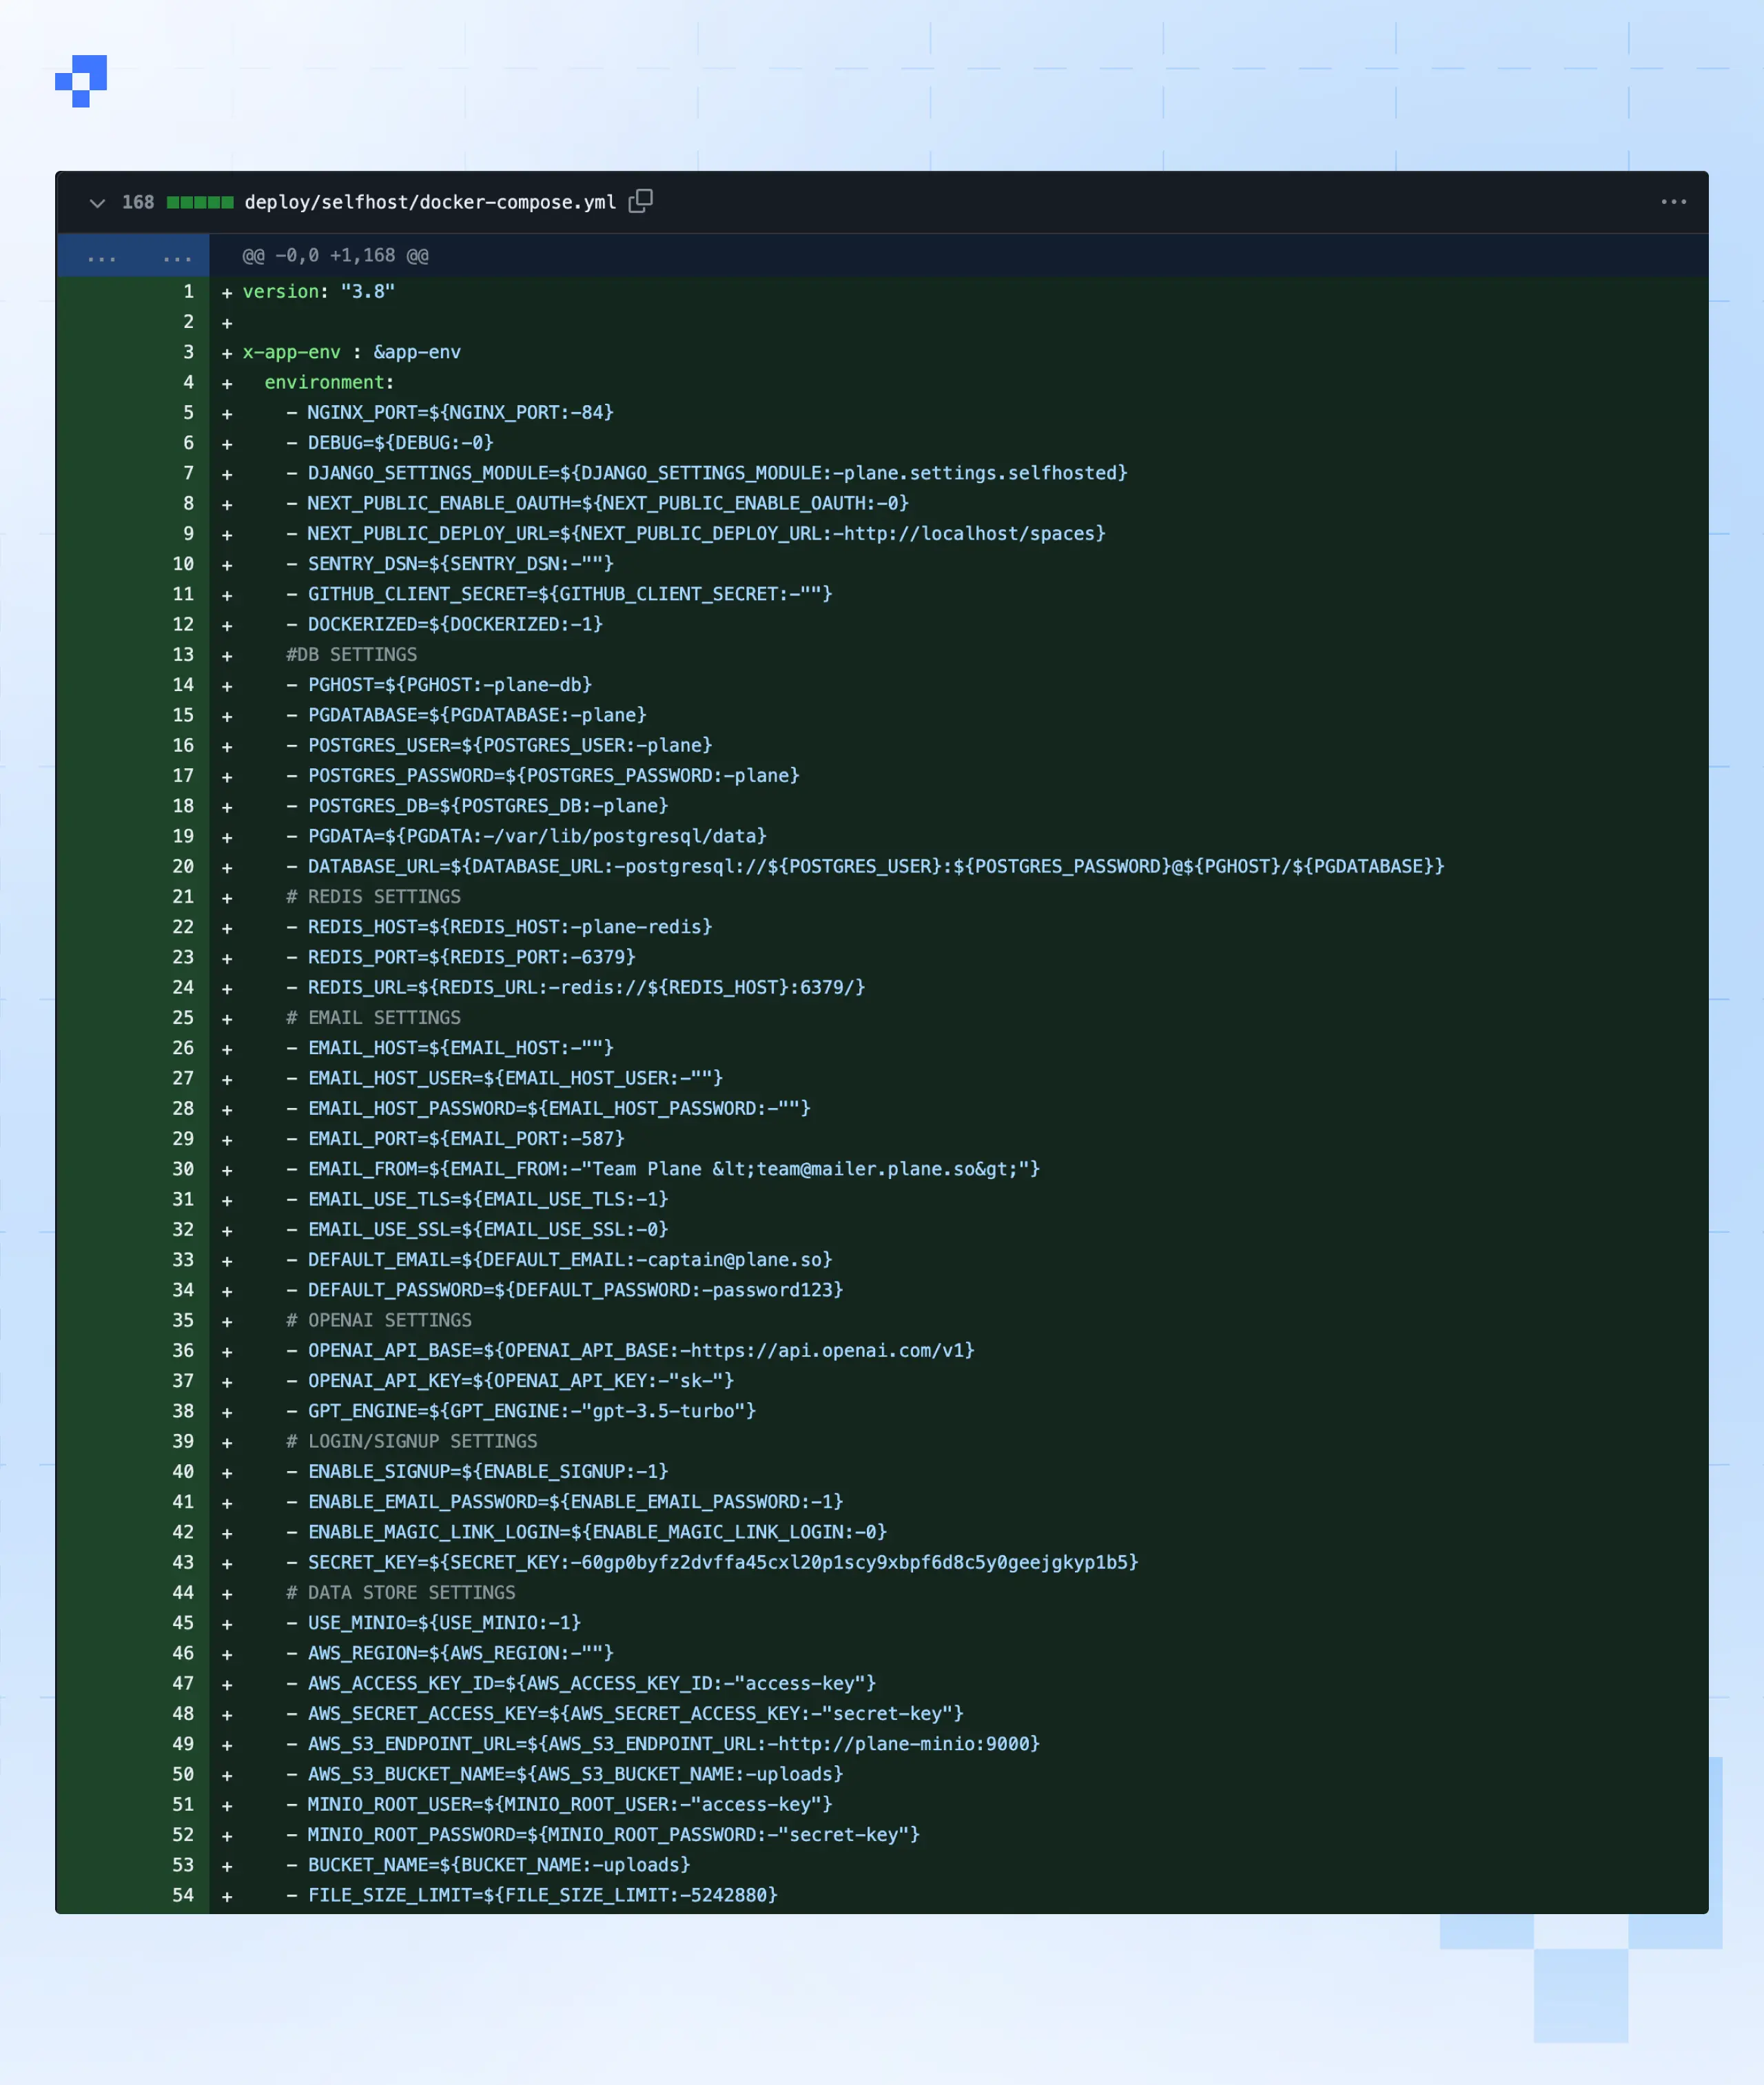Select line number 20 with DATABASE_URL

click(x=183, y=866)
